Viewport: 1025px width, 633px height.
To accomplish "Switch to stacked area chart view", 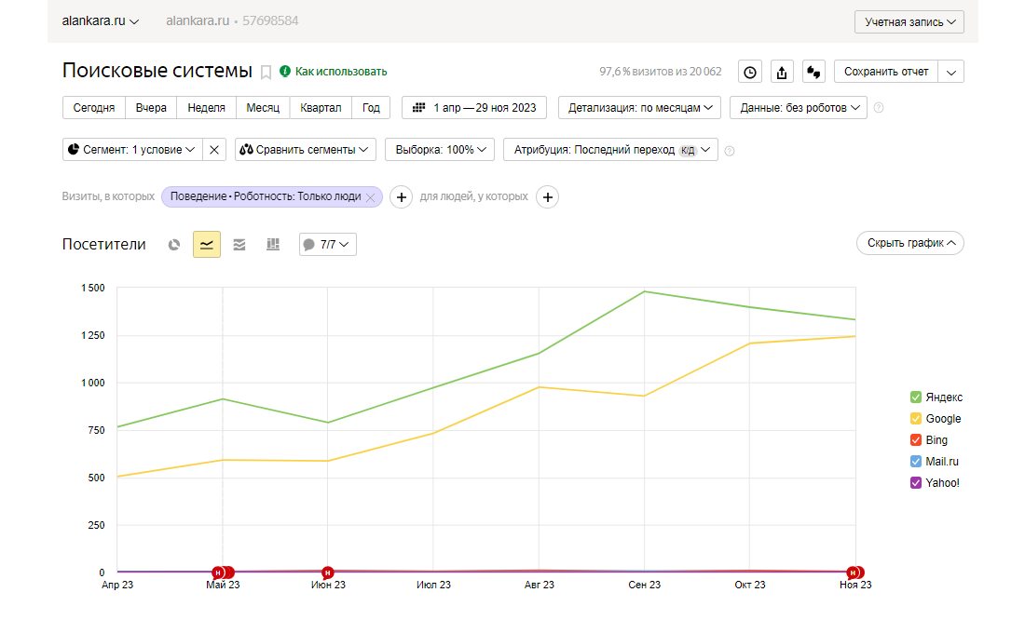I will tap(239, 244).
